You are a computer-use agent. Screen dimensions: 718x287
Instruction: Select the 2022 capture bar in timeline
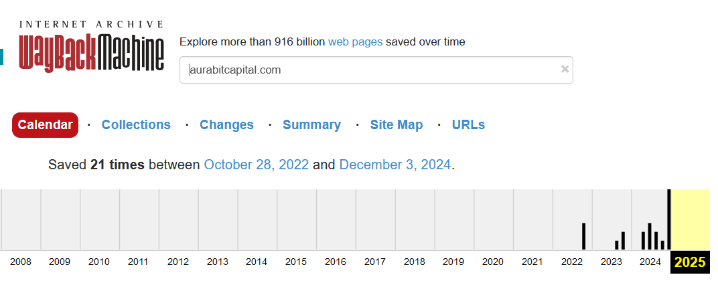point(584,236)
